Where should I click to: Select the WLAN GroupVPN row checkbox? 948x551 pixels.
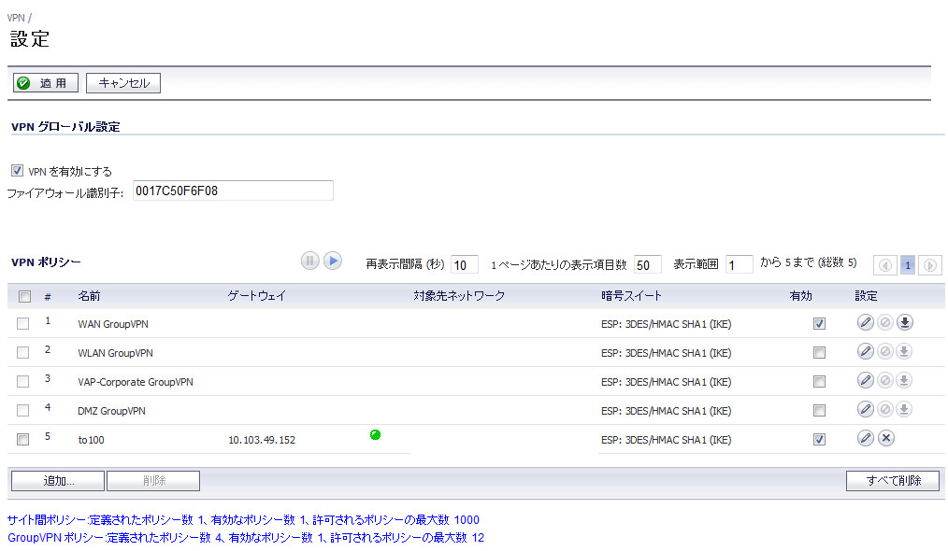(x=23, y=353)
